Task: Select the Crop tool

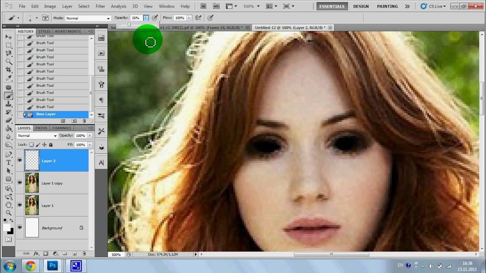Action: 8,70
